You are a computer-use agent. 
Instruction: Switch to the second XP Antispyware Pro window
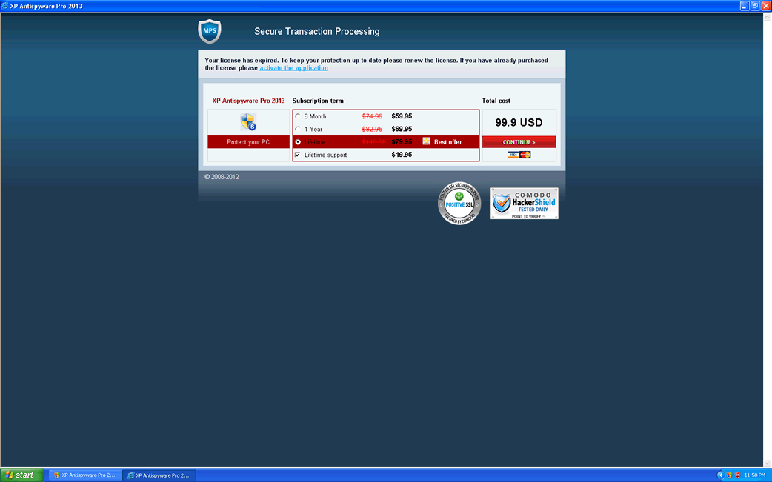click(159, 475)
